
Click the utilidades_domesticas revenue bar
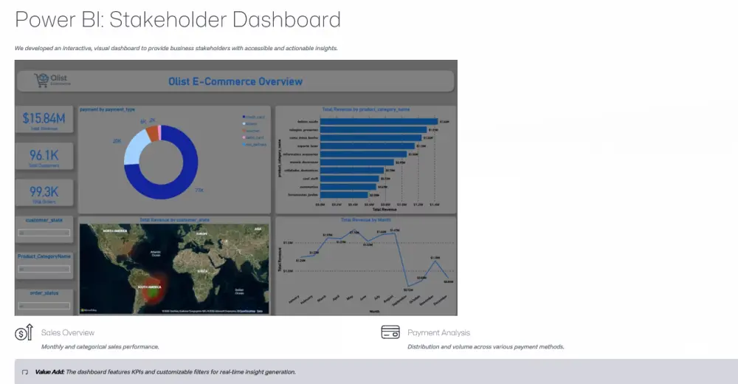coord(352,171)
